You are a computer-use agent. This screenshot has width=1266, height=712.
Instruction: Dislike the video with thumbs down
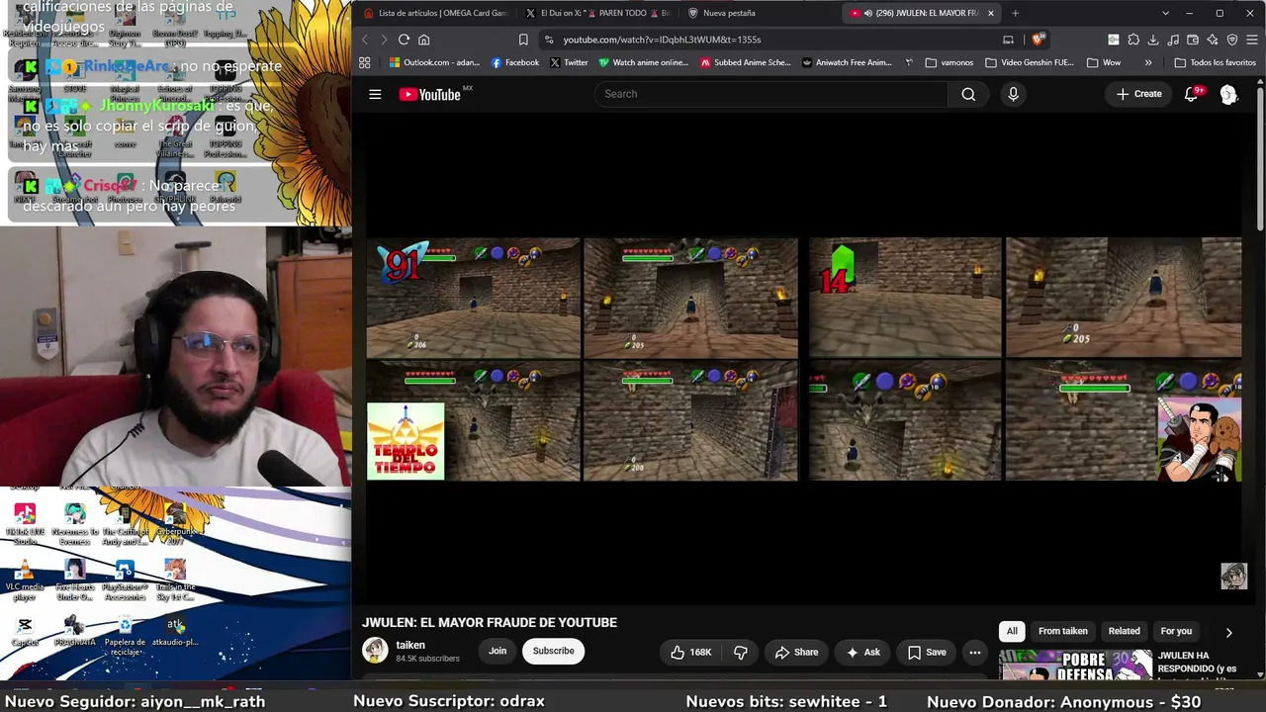[741, 652]
